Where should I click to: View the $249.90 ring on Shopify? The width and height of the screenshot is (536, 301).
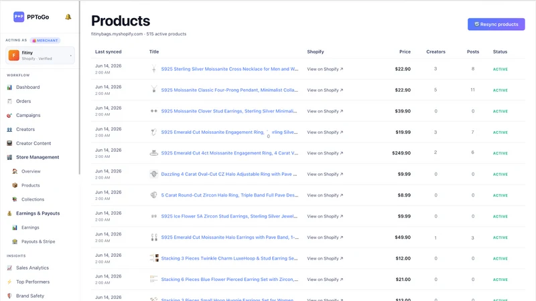tap(325, 153)
